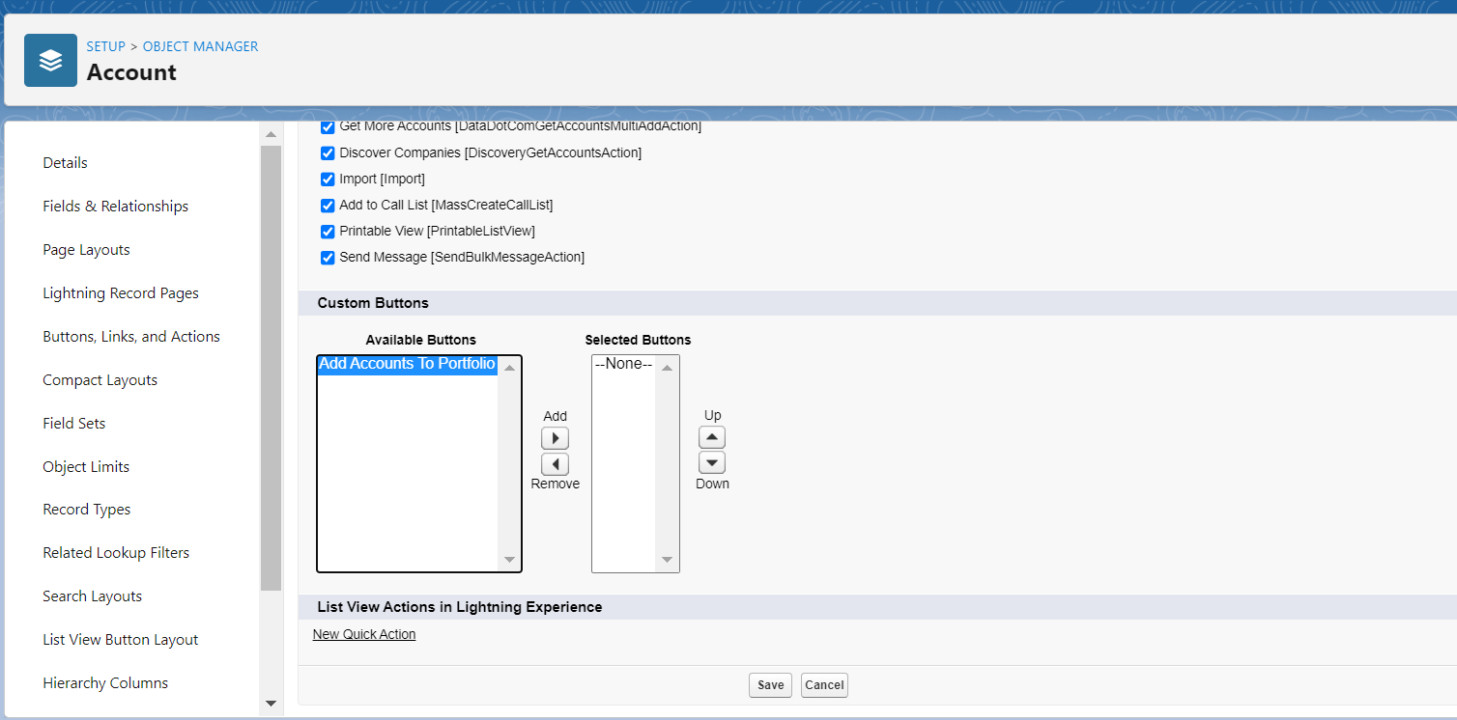Click the Save button
The height and width of the screenshot is (720, 1457).
pyautogui.click(x=770, y=684)
